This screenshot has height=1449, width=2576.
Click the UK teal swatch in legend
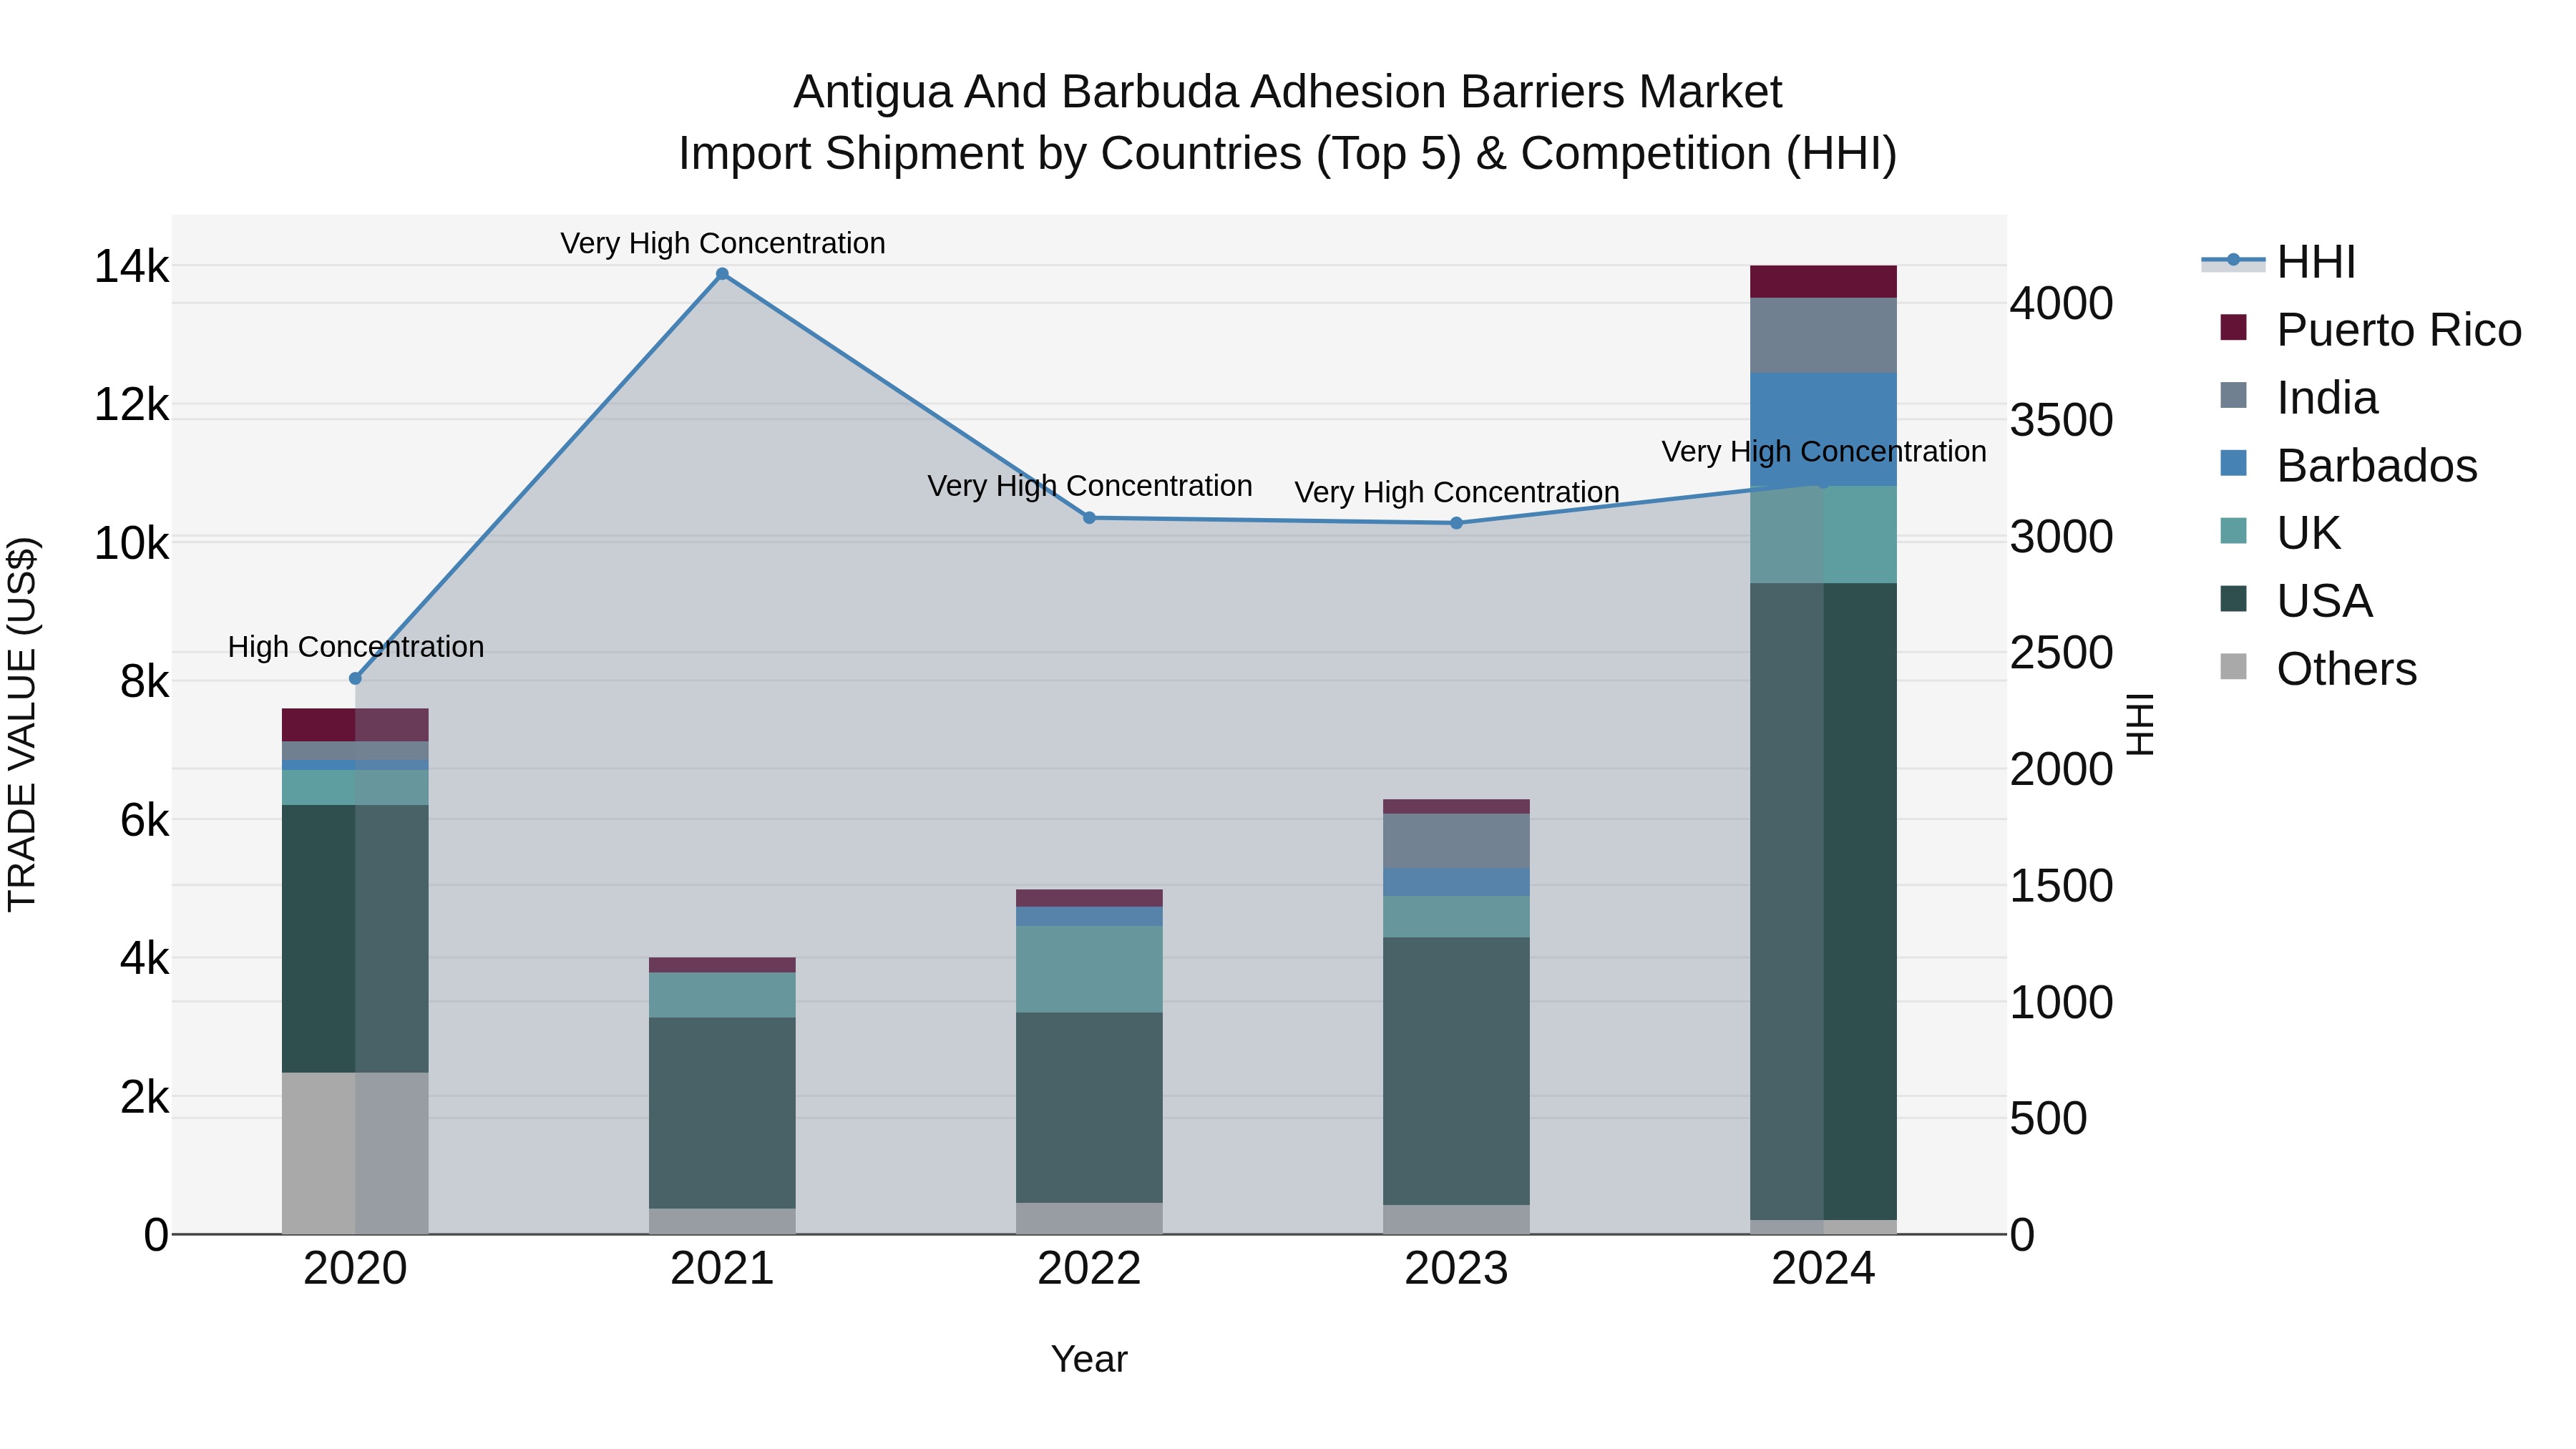tap(2233, 531)
